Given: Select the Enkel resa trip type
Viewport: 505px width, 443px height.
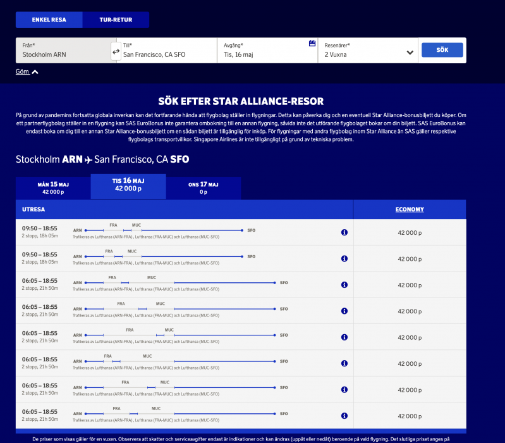Looking at the screenshot, I should 49,20.
